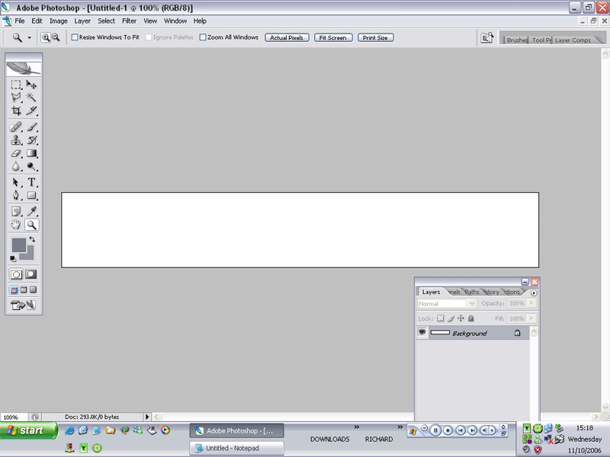
Task: Switch to Quick Mask Mode button
Action: tap(30, 274)
